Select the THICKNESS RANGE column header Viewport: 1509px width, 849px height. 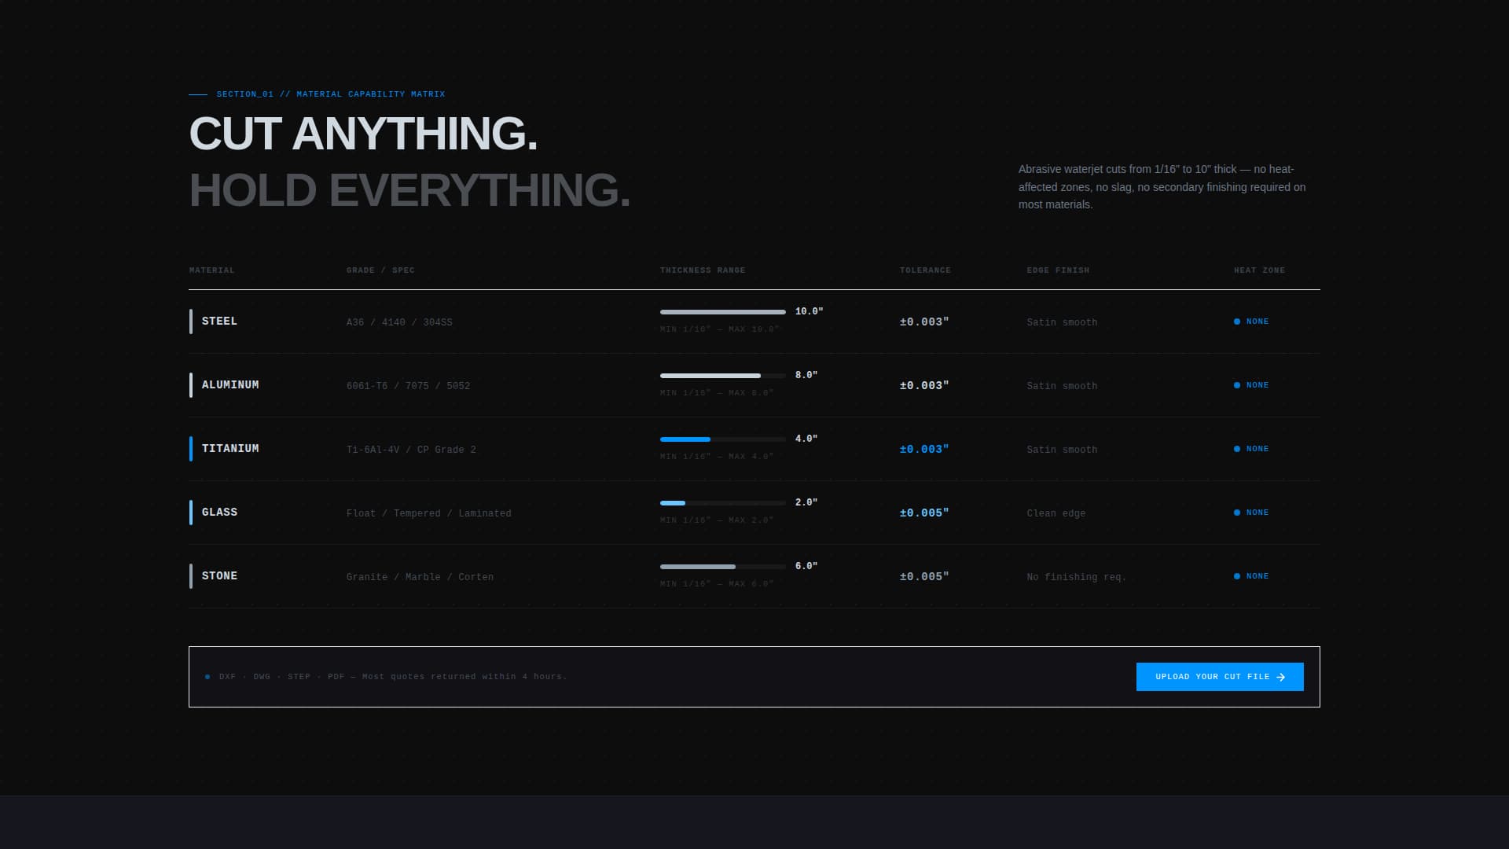point(703,270)
